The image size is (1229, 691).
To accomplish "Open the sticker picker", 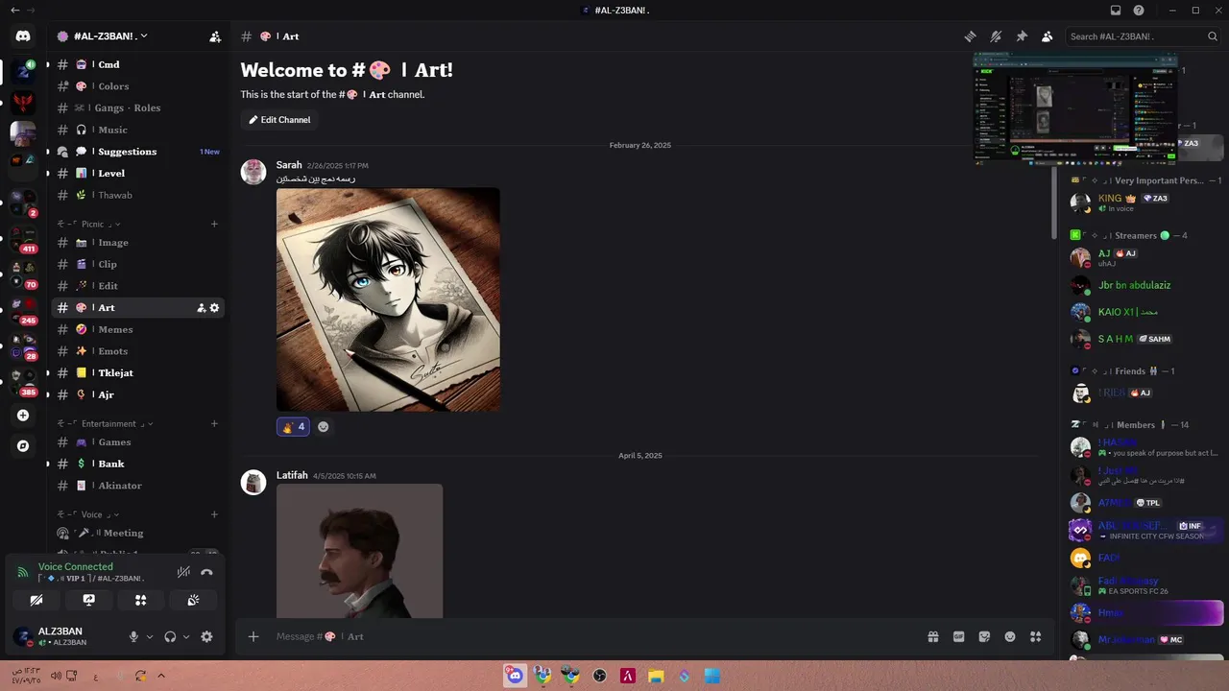I will [x=984, y=636].
